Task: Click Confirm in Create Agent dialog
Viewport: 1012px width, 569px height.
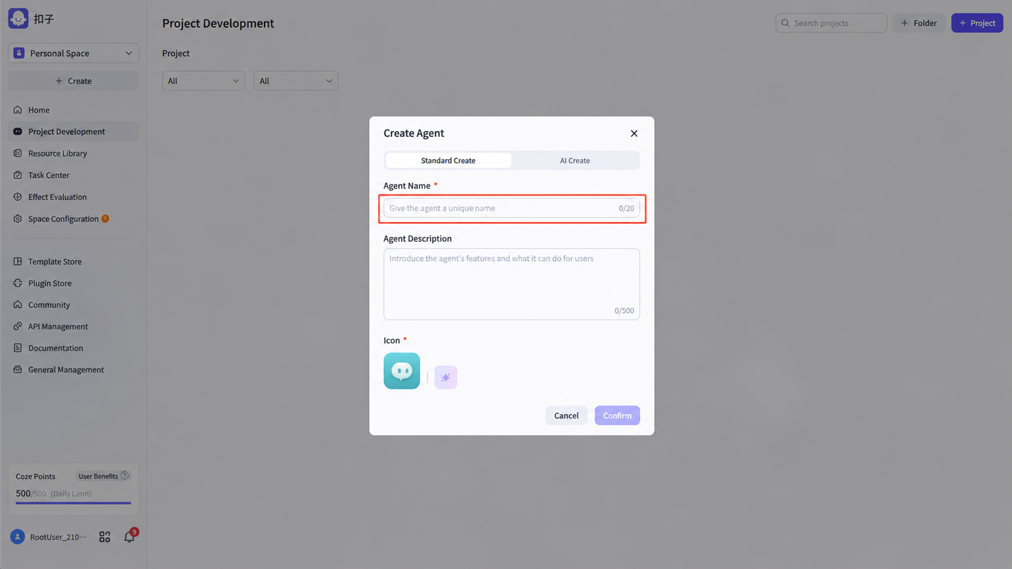Action: tap(617, 415)
